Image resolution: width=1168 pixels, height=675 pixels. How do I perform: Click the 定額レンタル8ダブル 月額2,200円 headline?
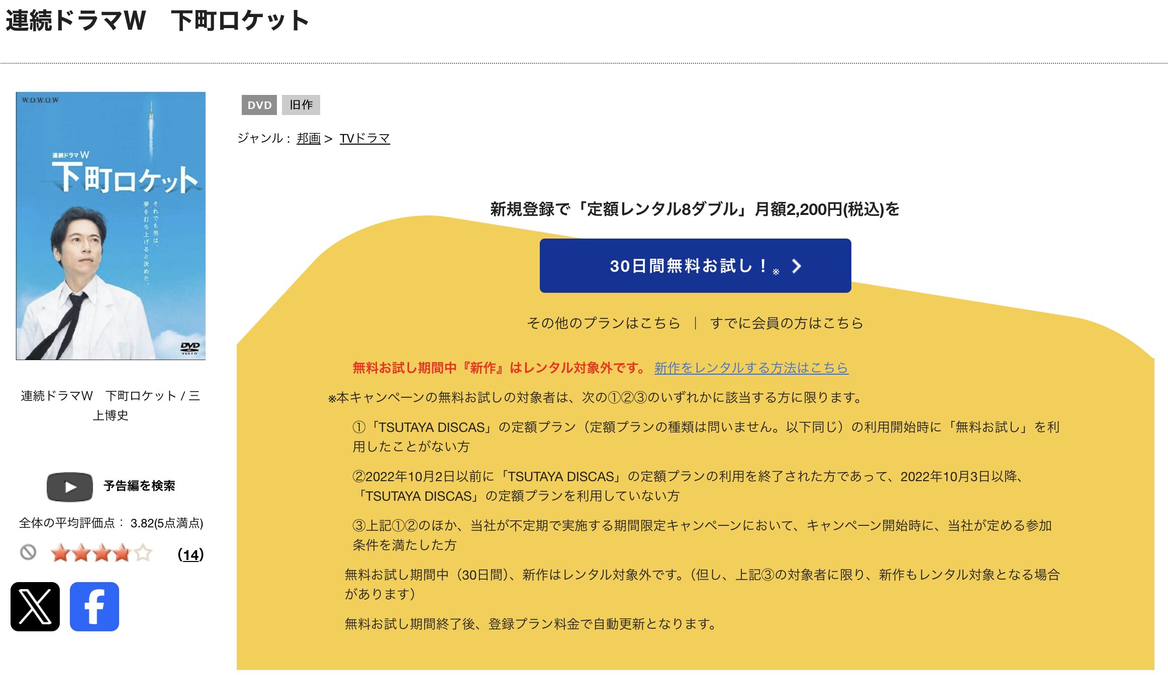coord(695,209)
